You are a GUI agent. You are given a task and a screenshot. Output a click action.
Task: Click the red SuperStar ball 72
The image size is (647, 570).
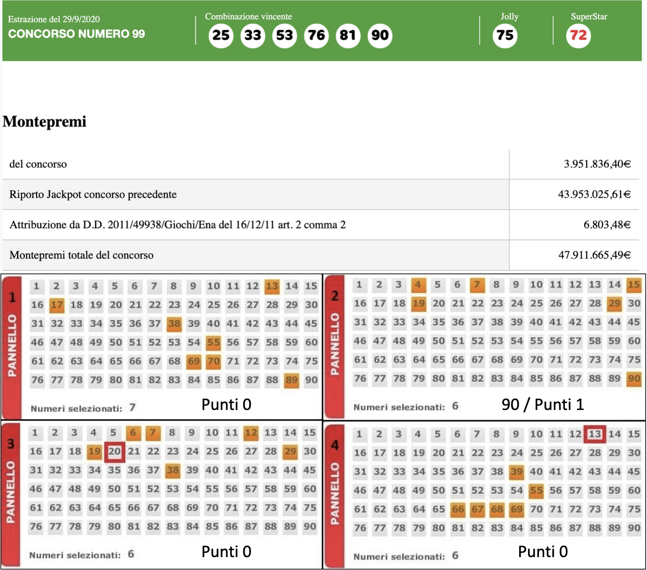pos(578,36)
